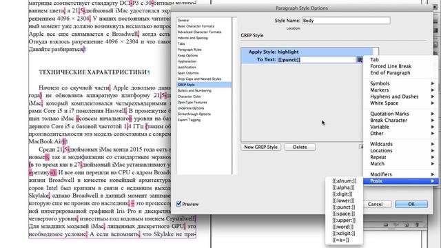Expand the Variable submenu

tap(401, 127)
